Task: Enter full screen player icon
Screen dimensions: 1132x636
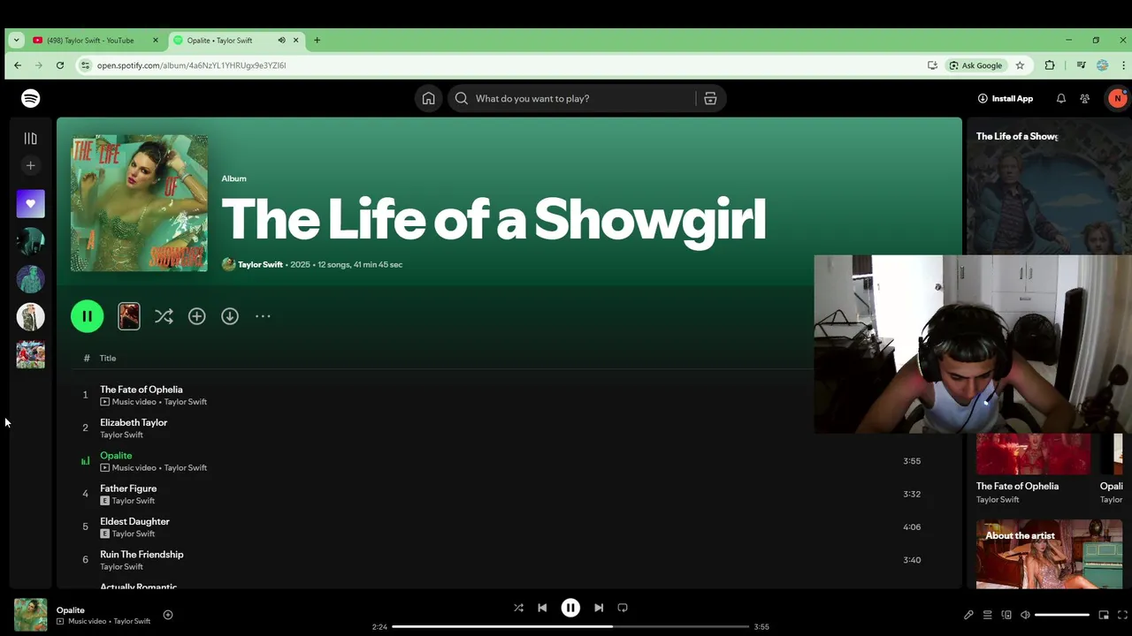Action: [x=1123, y=615]
